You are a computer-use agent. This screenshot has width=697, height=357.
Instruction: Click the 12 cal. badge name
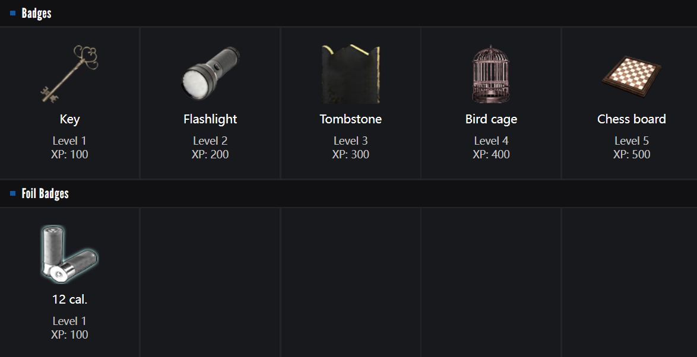click(x=69, y=299)
